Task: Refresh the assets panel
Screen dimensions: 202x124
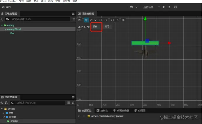Action: [x=73, y=103]
